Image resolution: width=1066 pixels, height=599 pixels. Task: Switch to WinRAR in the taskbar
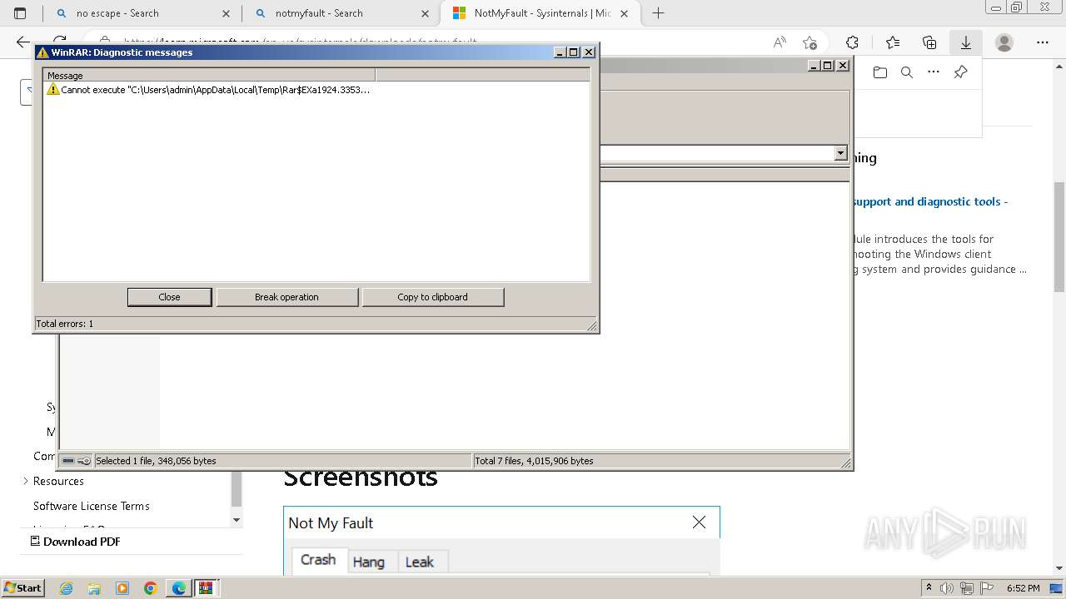tap(206, 588)
